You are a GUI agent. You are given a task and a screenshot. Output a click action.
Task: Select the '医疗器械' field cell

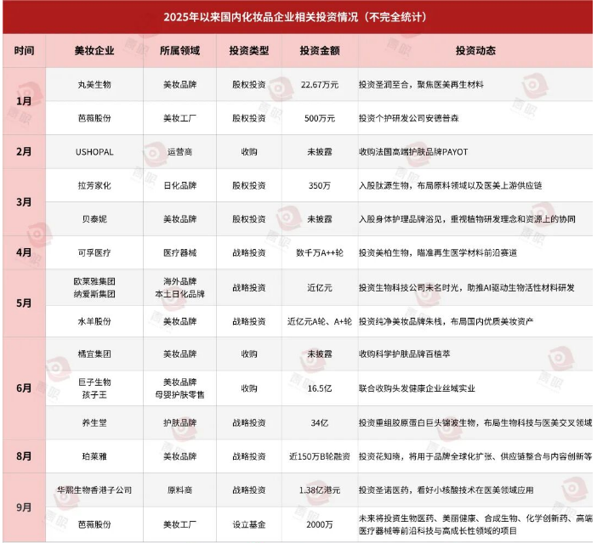point(179,252)
